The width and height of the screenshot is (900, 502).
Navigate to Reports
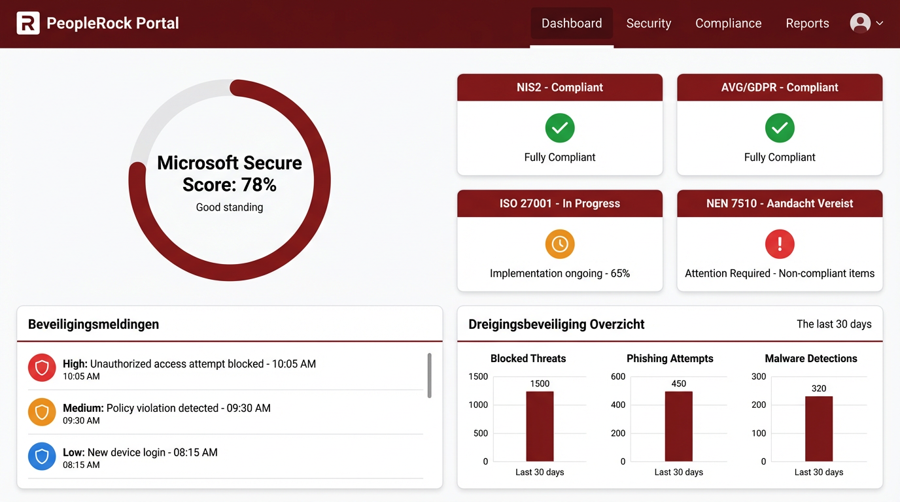click(x=807, y=23)
